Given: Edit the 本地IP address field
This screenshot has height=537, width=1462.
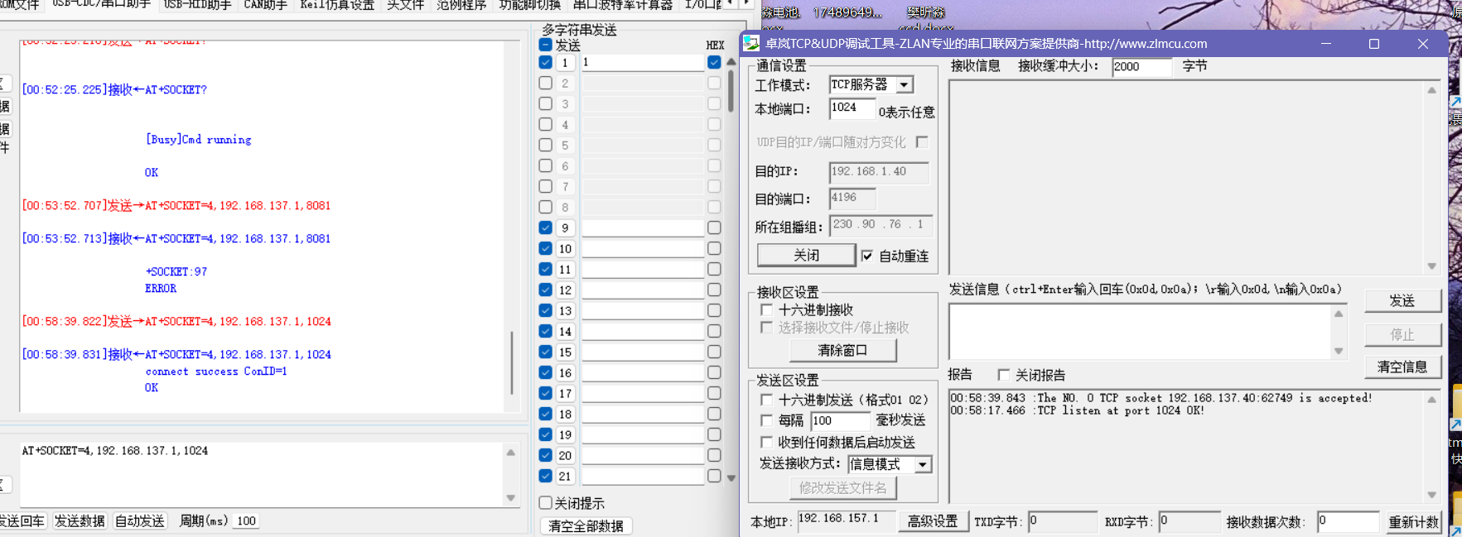Looking at the screenshot, I should click(x=847, y=521).
